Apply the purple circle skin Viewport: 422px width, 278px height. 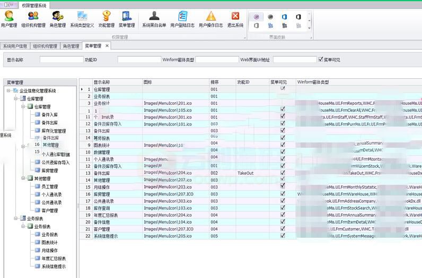tap(257, 16)
